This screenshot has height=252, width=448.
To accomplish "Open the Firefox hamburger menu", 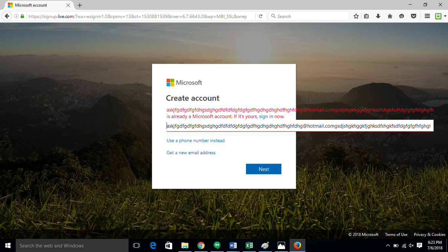I will [x=427, y=16].
